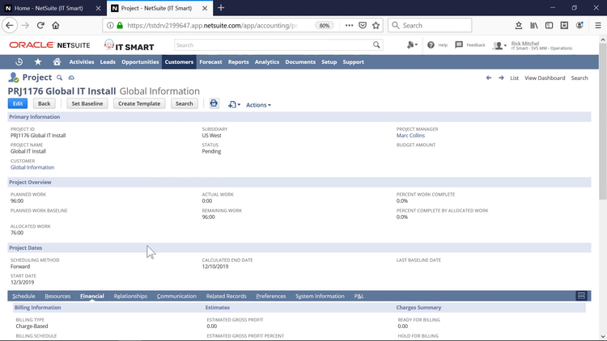Click the browser Home icon
Image resolution: width=607 pixels, height=341 pixels.
pos(56,26)
